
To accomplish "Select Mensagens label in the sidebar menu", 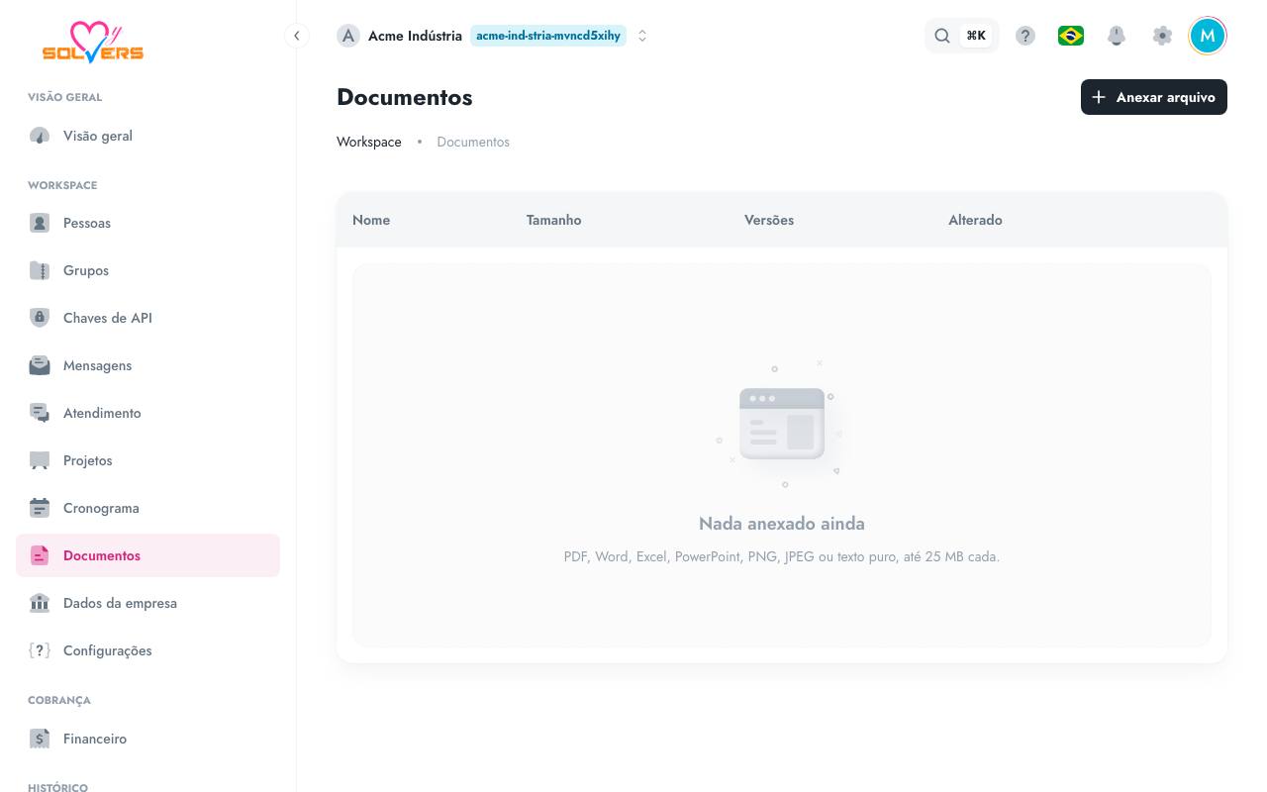I will [97, 365].
